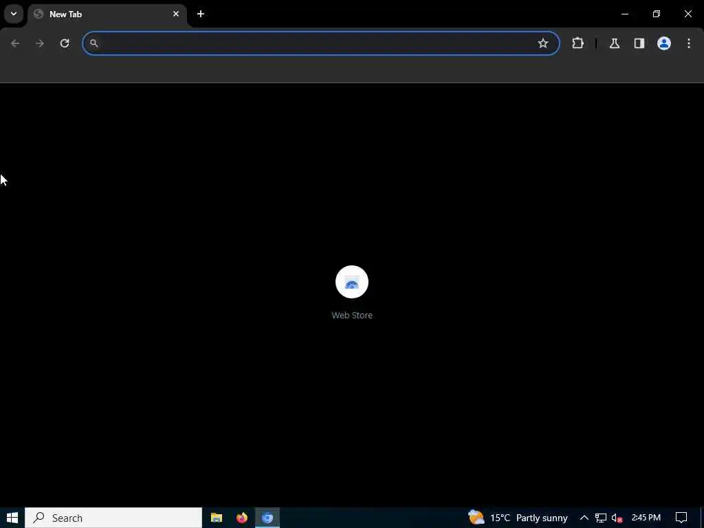Viewport: 704px width, 528px height.
Task: Bookmark this tab with the star
Action: tap(543, 43)
